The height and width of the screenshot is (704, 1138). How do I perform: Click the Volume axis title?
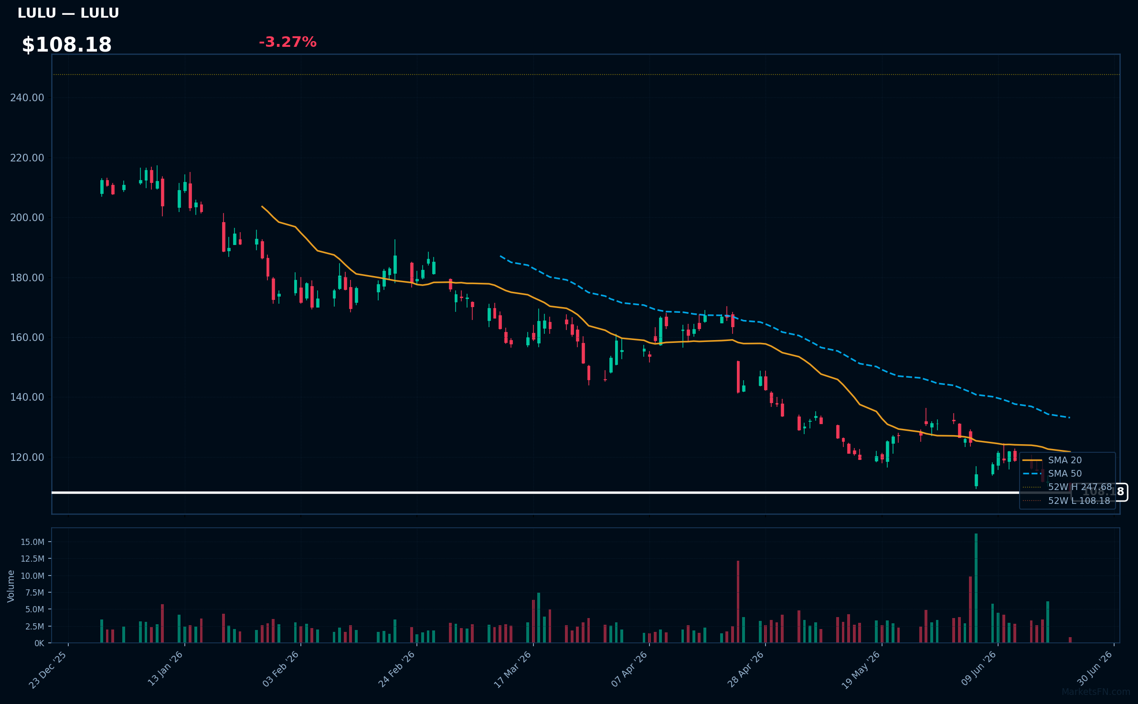pos(11,586)
